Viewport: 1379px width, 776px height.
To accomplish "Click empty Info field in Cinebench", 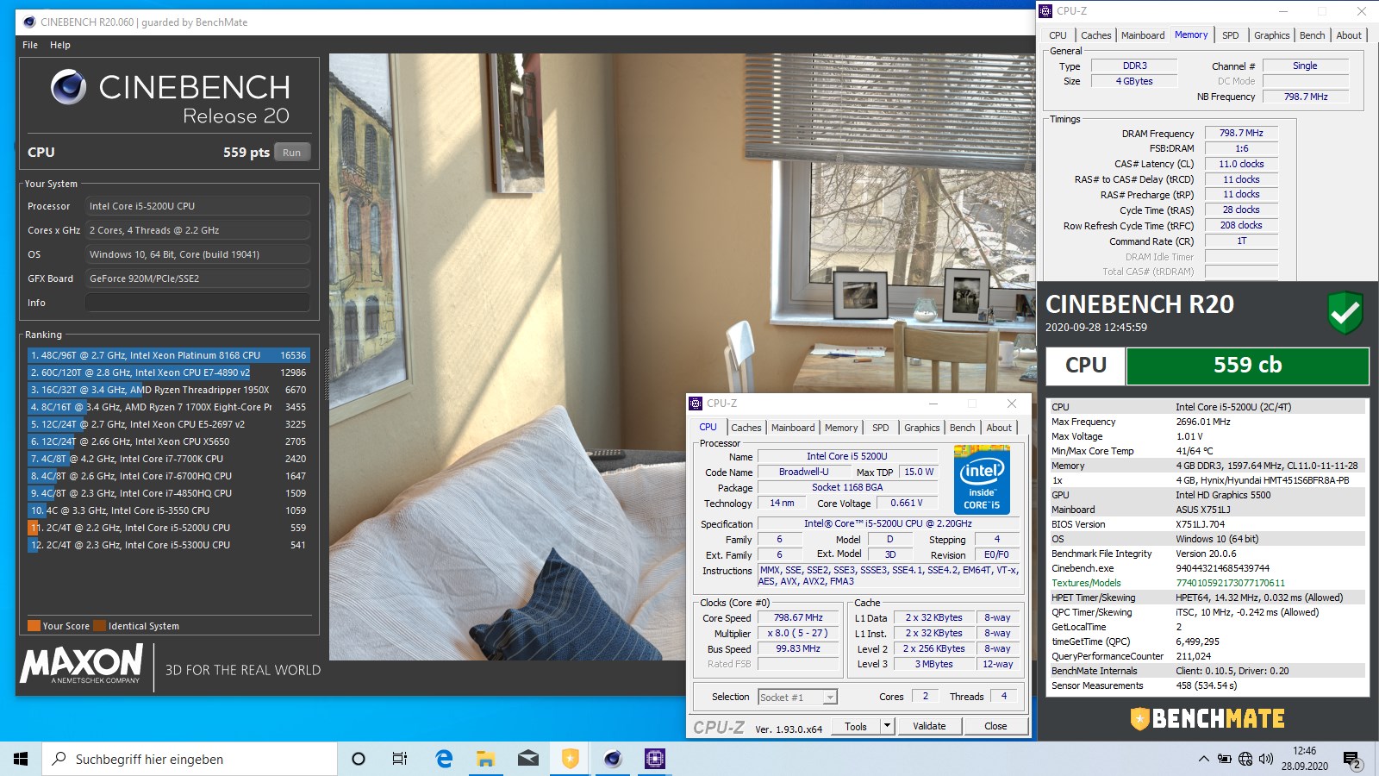I will pyautogui.click(x=197, y=303).
